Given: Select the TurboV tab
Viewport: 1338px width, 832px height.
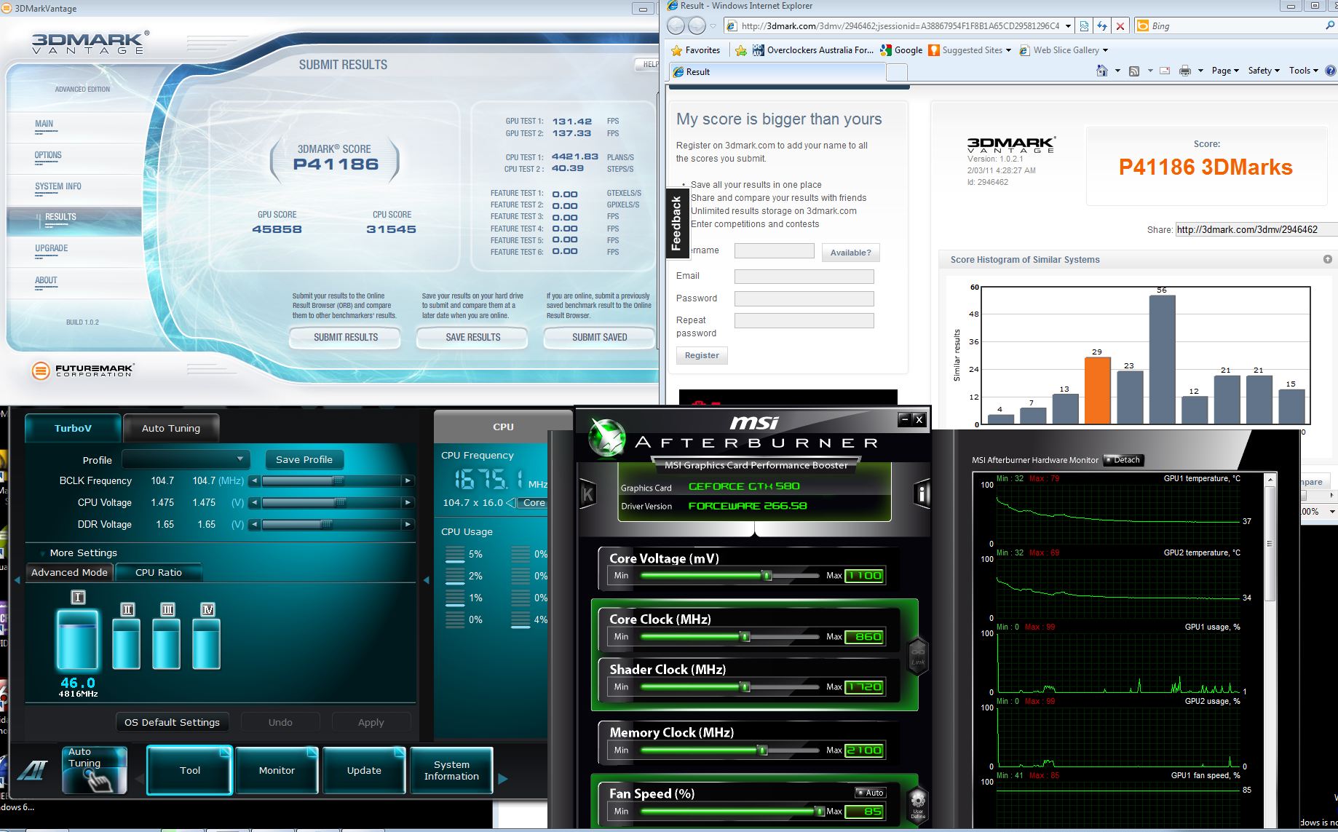Looking at the screenshot, I should coord(73,428).
